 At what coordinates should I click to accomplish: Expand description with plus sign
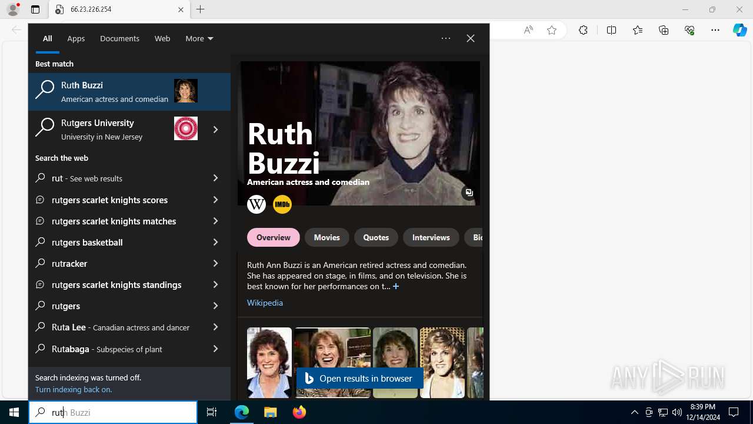[396, 286]
